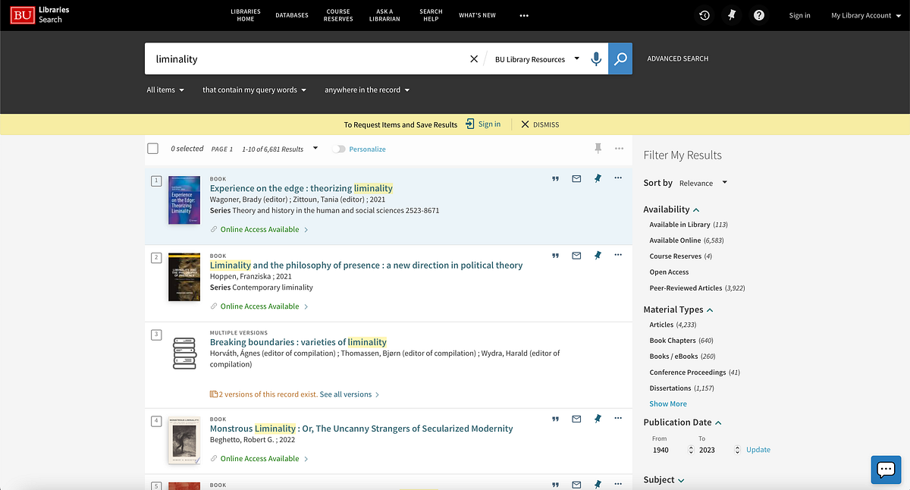The width and height of the screenshot is (910, 490).
Task: Cite the first result with quotation icon
Action: point(555,178)
